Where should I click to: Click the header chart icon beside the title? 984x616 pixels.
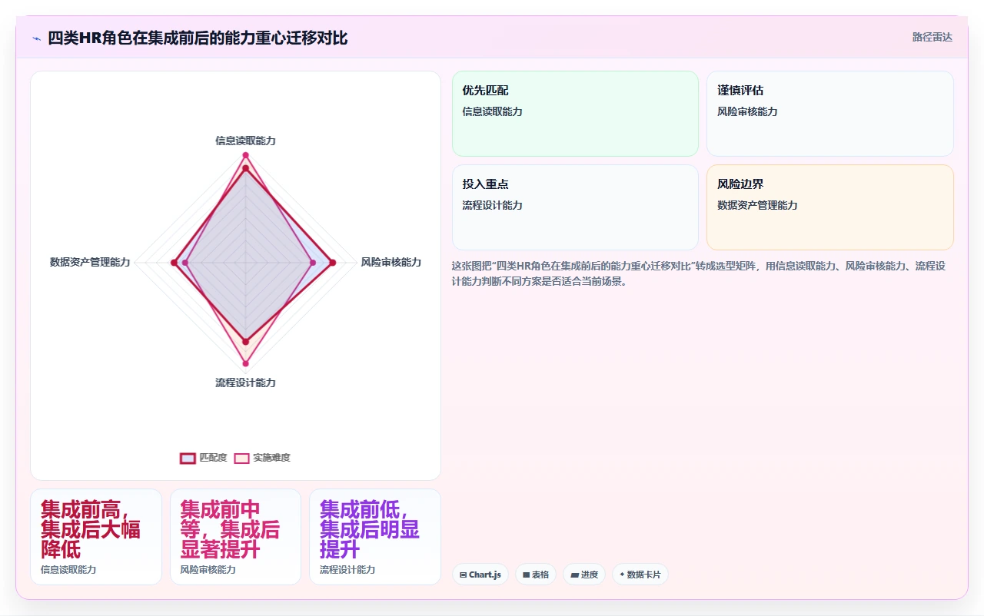pos(36,38)
